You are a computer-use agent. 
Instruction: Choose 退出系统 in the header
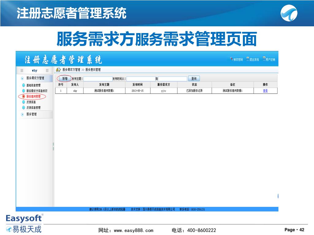(254, 60)
